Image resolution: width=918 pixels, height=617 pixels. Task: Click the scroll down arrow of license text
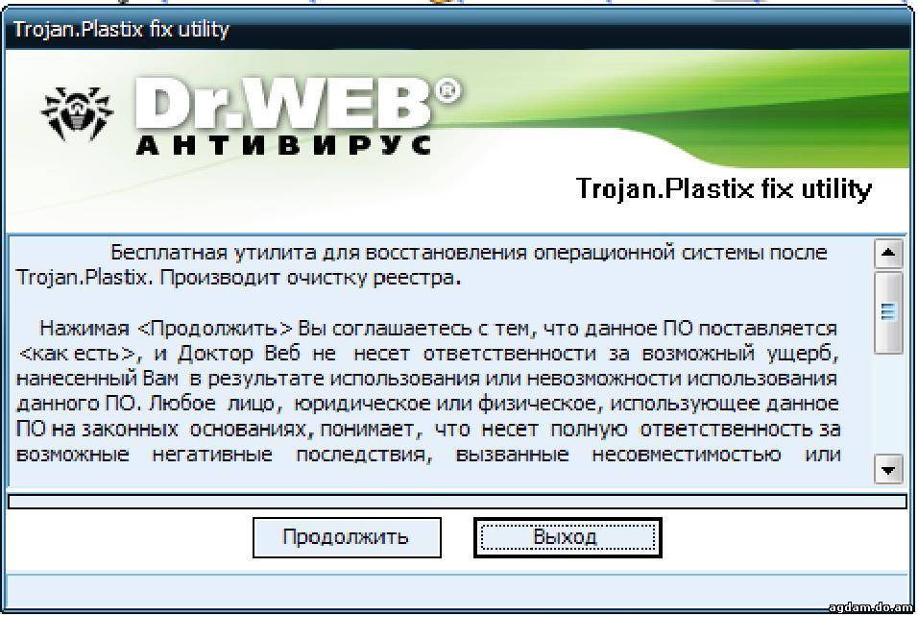[888, 469]
